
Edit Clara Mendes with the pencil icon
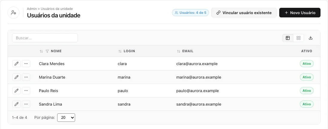point(16,64)
